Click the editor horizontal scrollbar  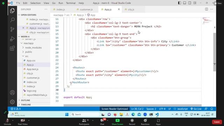pos(132,105)
